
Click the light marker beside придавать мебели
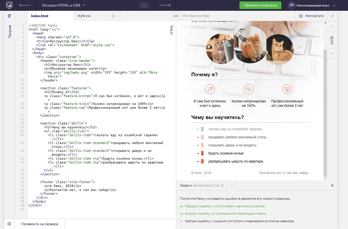tap(202, 137)
